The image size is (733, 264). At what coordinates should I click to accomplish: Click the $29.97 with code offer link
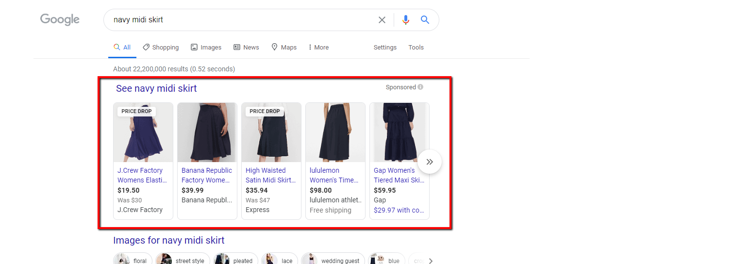(399, 210)
